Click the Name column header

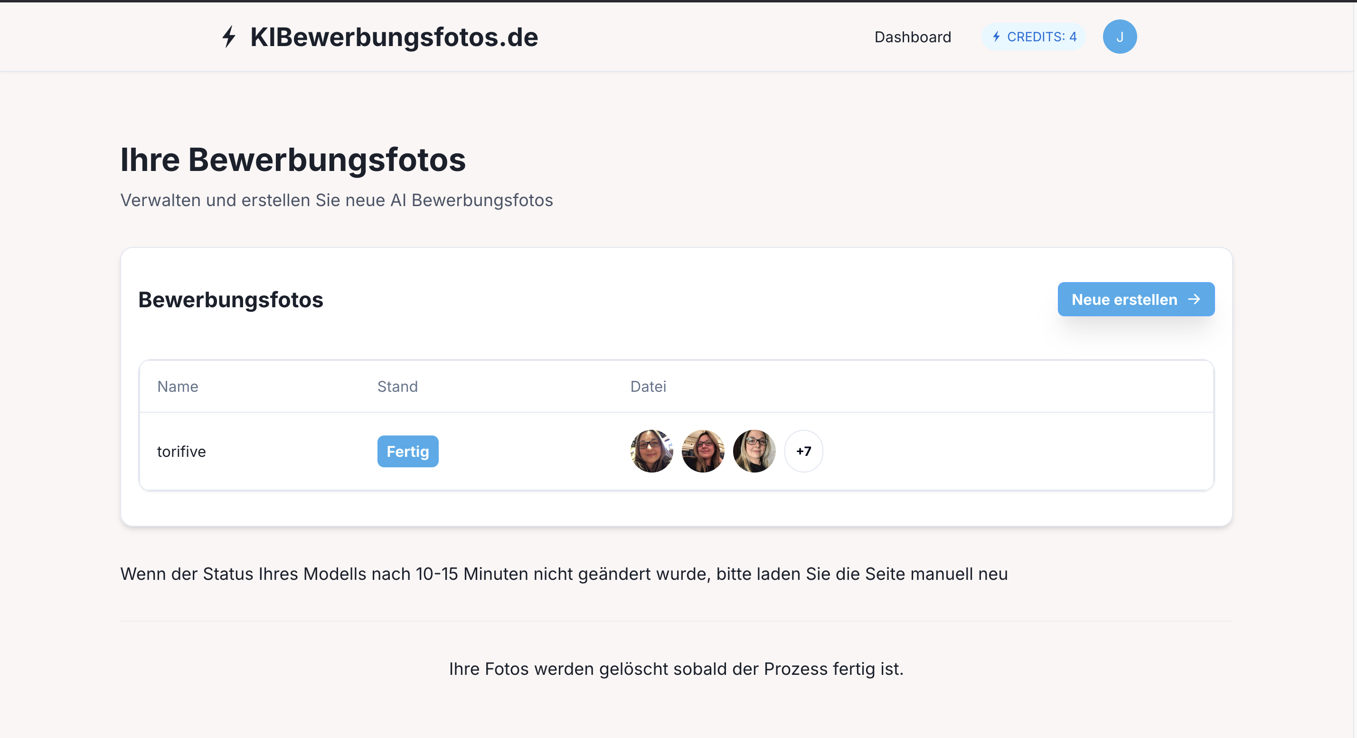coord(178,387)
